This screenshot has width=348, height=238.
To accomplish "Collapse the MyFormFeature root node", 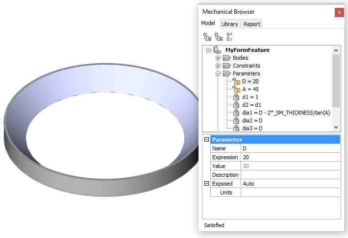I will 209,50.
